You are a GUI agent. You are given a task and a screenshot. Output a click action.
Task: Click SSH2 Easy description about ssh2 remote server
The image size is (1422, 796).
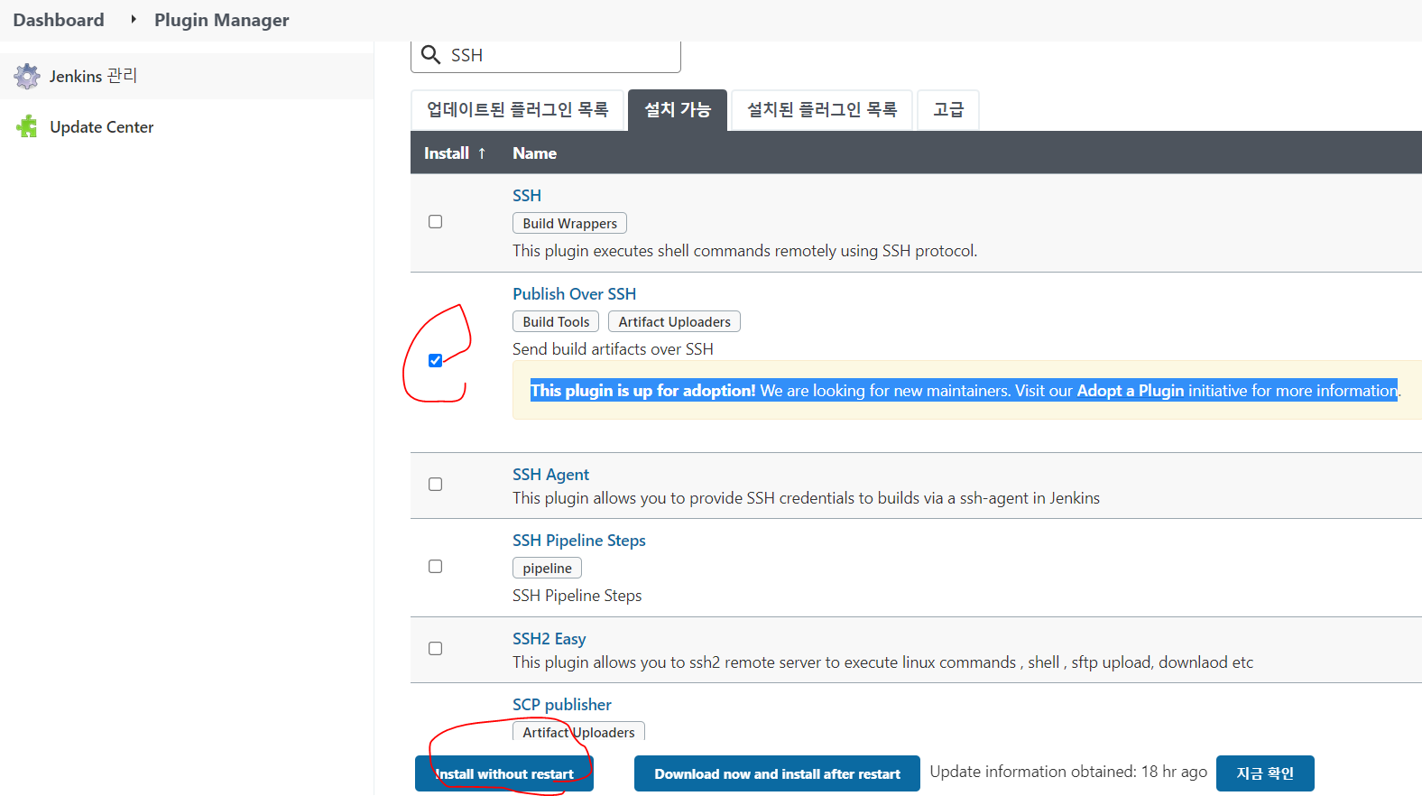point(883,662)
